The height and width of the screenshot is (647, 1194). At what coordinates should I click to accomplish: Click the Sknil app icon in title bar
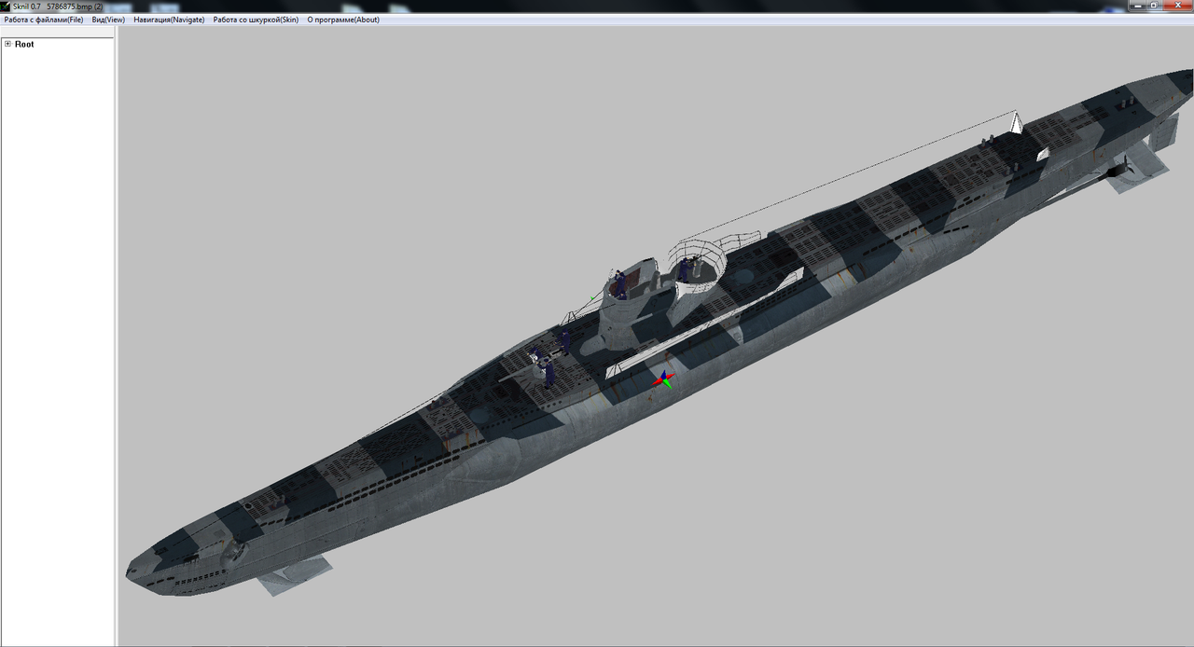(6, 6)
